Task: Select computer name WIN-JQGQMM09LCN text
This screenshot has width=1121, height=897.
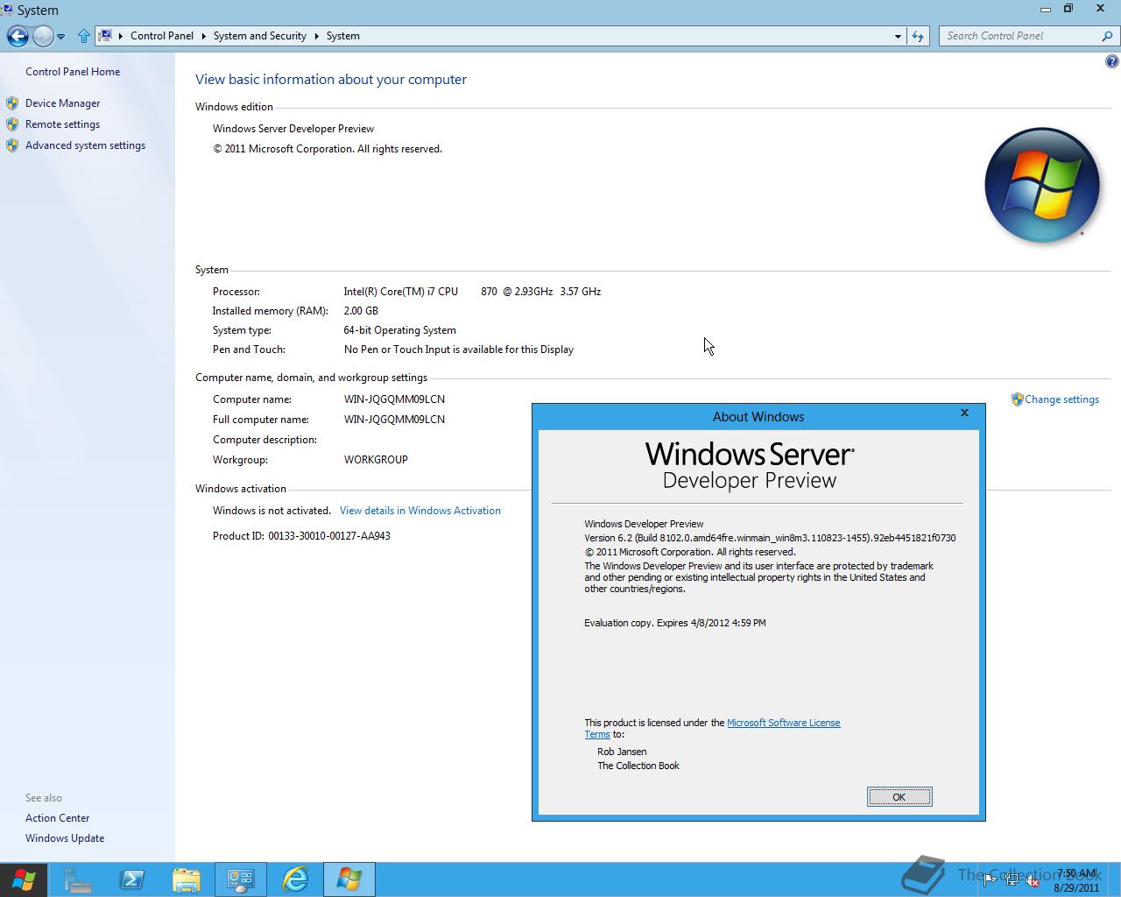Action: coord(394,399)
